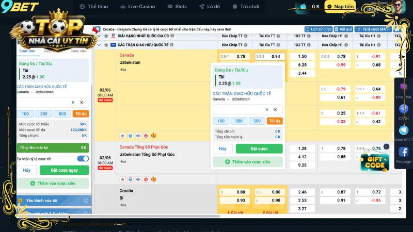The width and height of the screenshot is (413, 232).
Task: Click the 9BET logo
Action: [x=20, y=7]
